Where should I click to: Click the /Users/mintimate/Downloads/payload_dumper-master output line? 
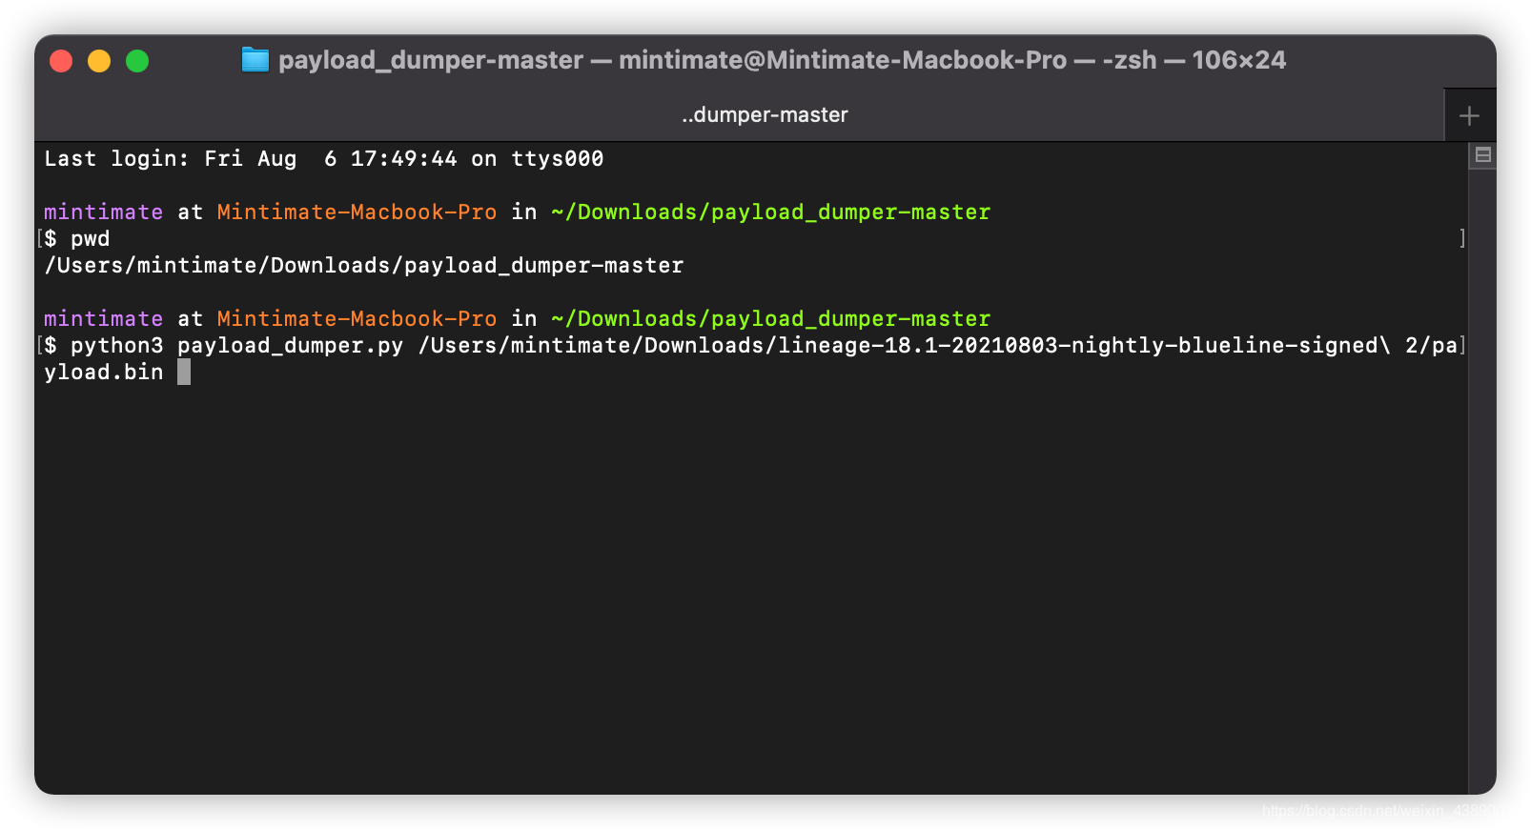364,266
